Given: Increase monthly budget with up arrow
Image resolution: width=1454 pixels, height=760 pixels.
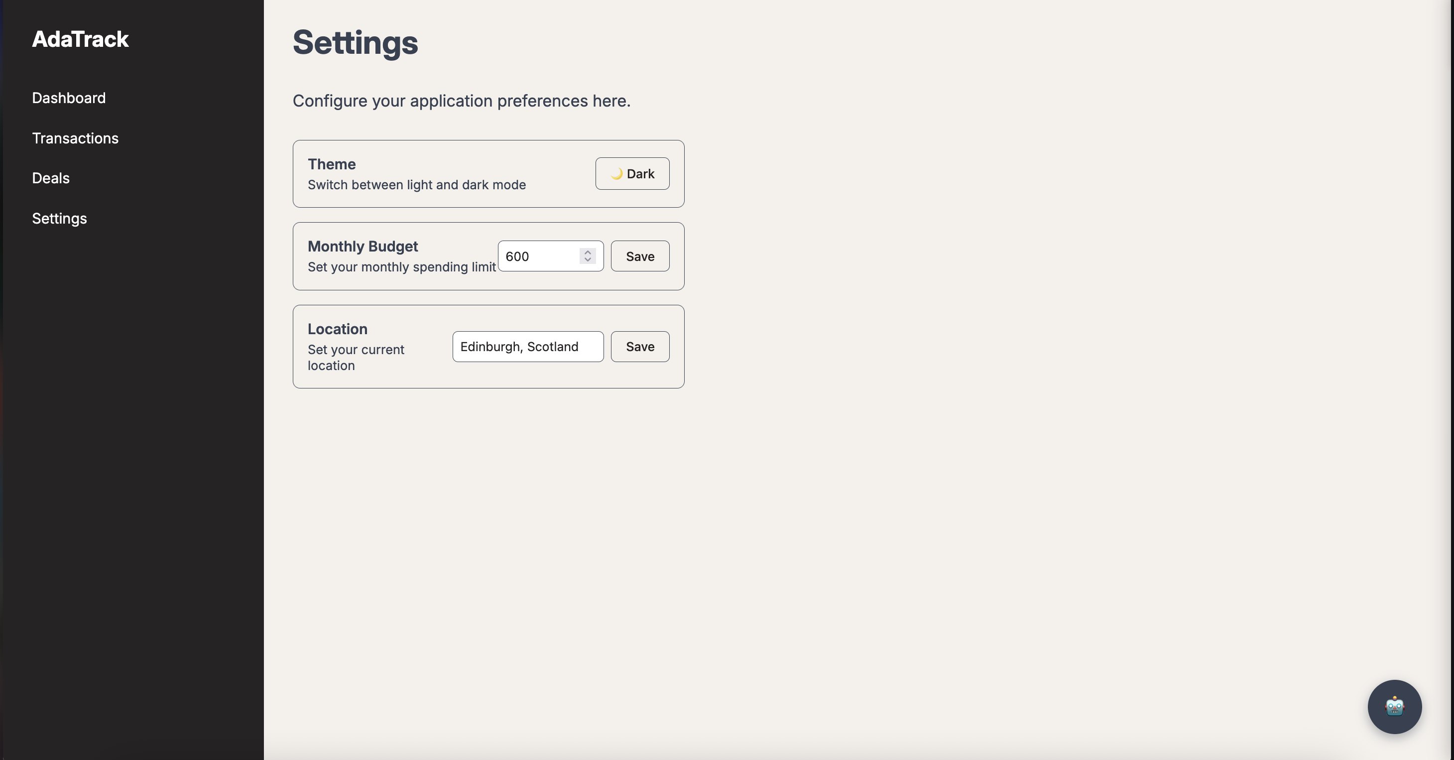Looking at the screenshot, I should [x=588, y=253].
